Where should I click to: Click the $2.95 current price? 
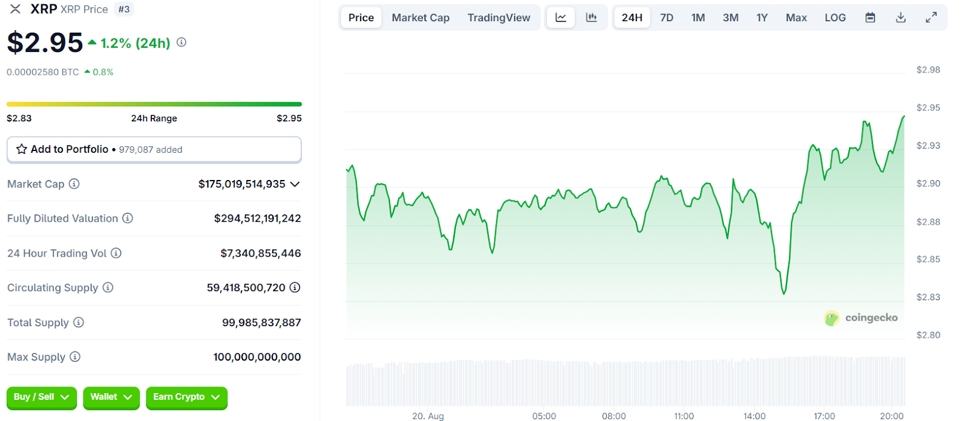(x=45, y=42)
